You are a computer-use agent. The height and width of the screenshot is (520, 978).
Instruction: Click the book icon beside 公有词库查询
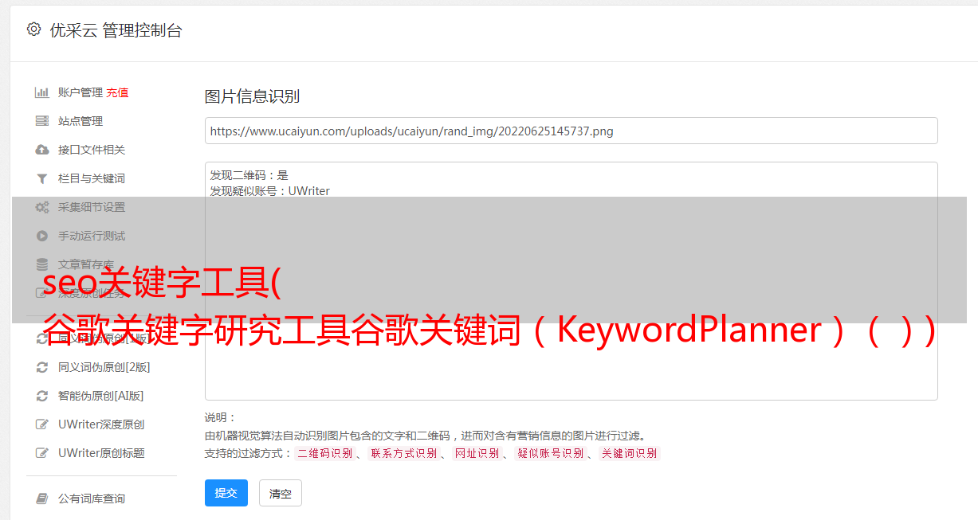(x=42, y=498)
